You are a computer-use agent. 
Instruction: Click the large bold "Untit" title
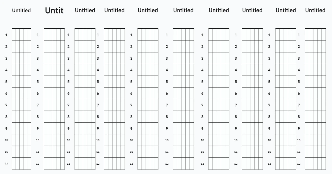click(54, 10)
